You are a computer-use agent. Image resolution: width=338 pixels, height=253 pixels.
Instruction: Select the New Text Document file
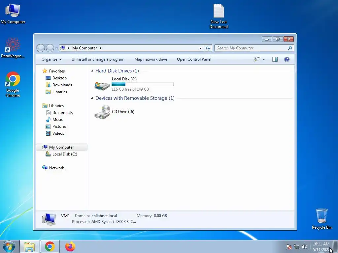219,16
